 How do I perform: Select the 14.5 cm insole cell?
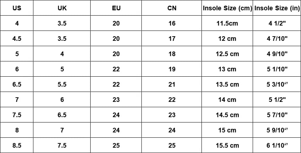(x=227, y=115)
